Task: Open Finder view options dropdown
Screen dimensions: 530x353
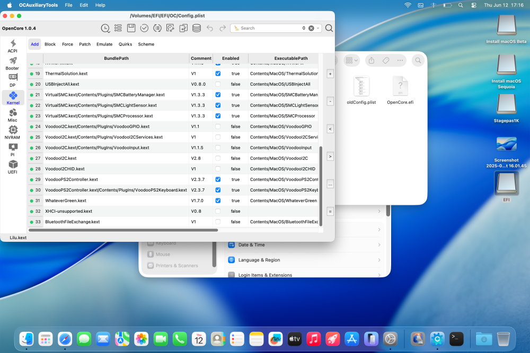Action: tap(351, 60)
